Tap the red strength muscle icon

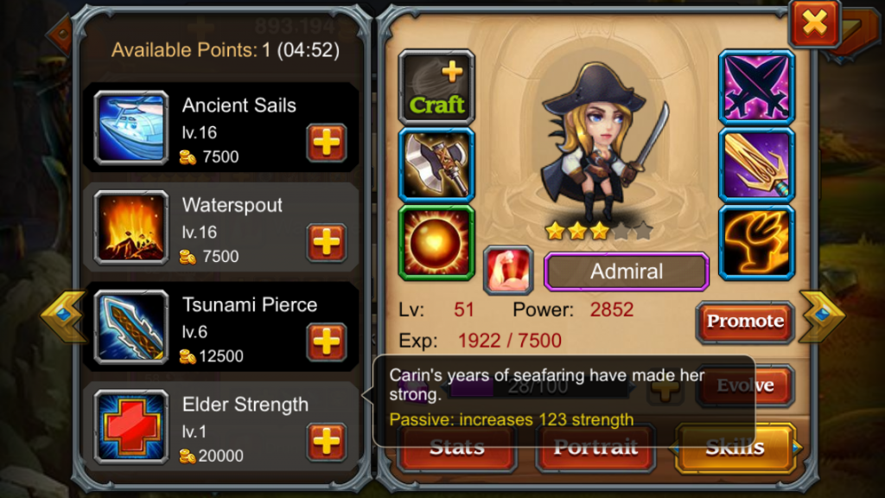tap(508, 271)
